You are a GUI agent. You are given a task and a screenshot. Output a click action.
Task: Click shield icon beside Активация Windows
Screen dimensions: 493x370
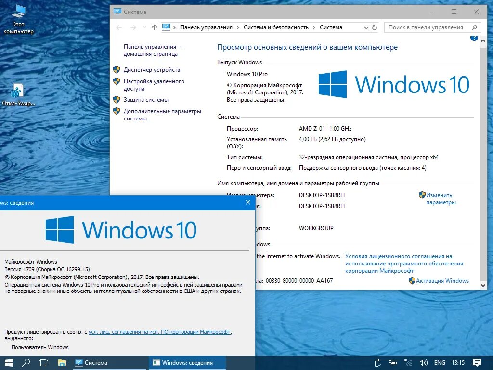[412, 281]
